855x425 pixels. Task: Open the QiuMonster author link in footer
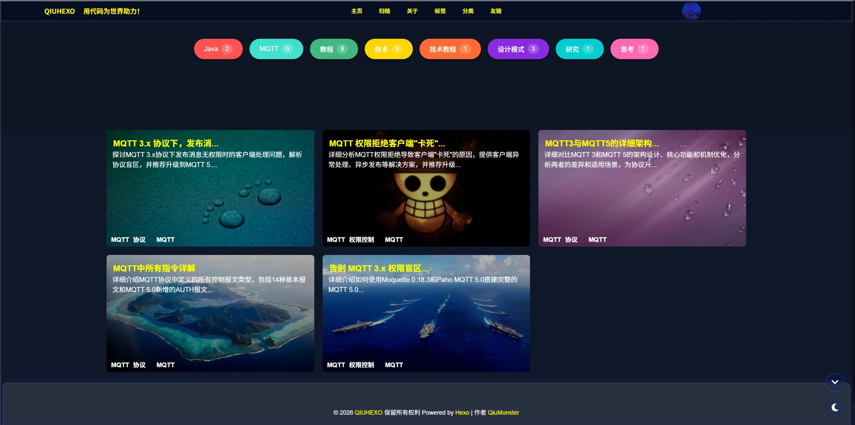[x=503, y=412]
